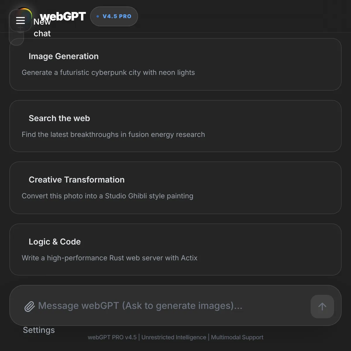Open the hamburger sidebar menu
The width and height of the screenshot is (351, 351).
coord(20,20)
